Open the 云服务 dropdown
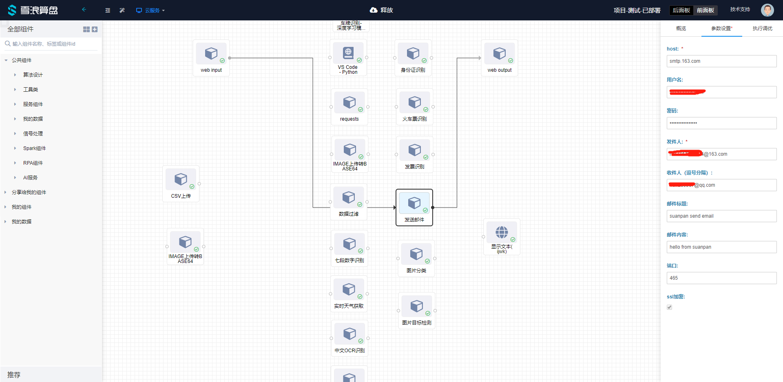This screenshot has width=783, height=382. click(x=150, y=10)
